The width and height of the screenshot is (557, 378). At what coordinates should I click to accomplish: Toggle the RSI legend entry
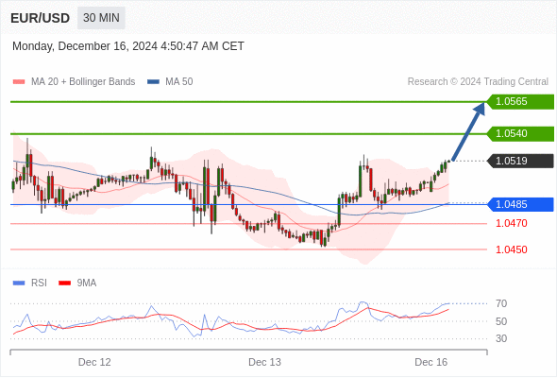tap(30, 283)
